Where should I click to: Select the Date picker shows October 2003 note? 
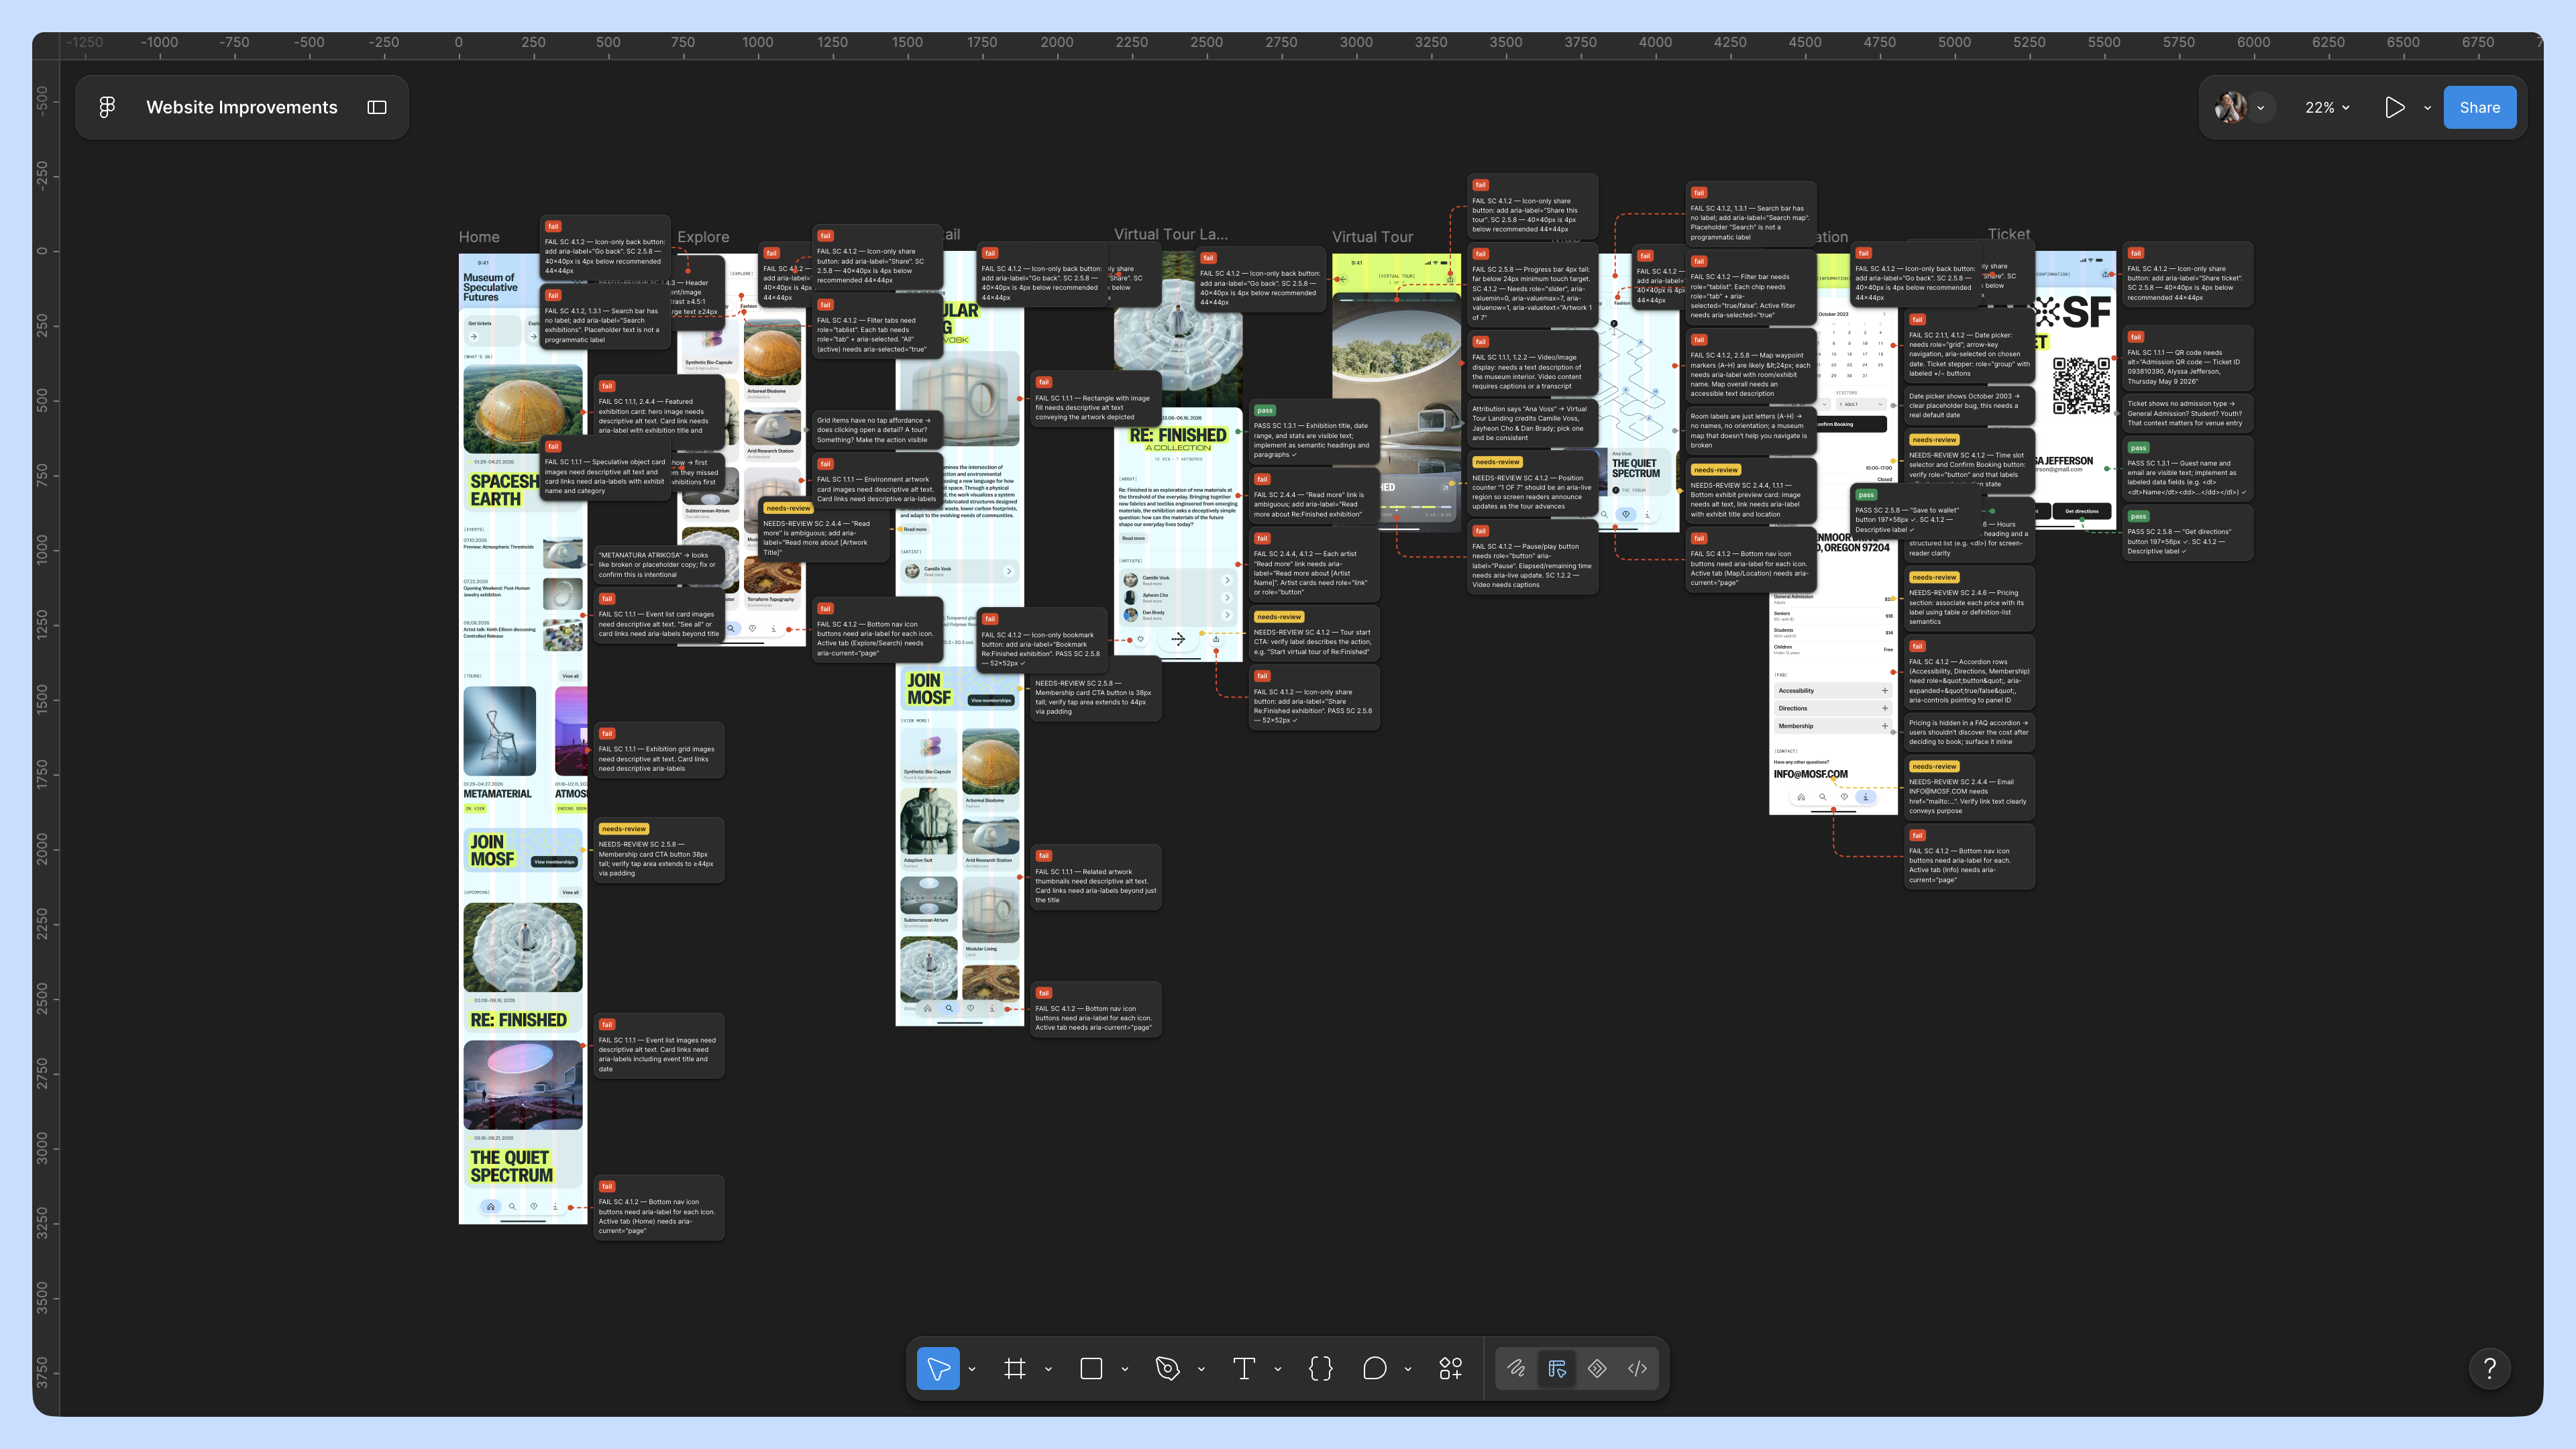[1969, 405]
